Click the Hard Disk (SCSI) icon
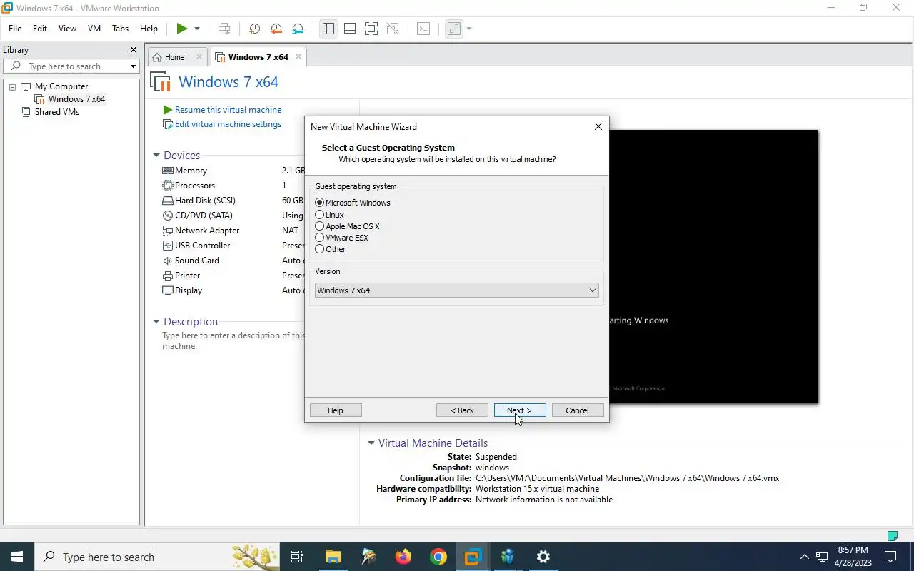 click(x=168, y=201)
